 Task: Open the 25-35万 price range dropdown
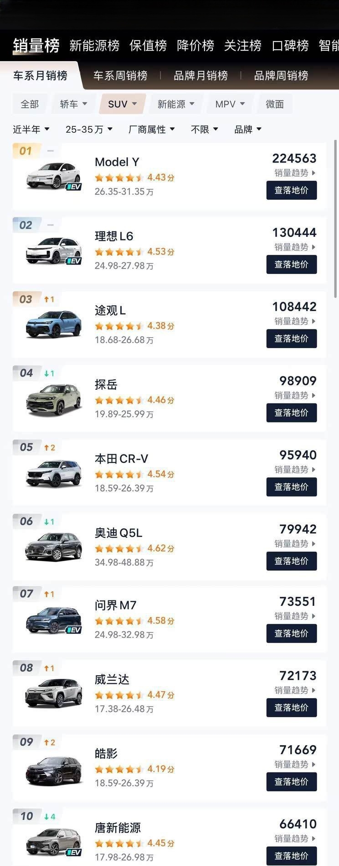pyautogui.click(x=89, y=130)
